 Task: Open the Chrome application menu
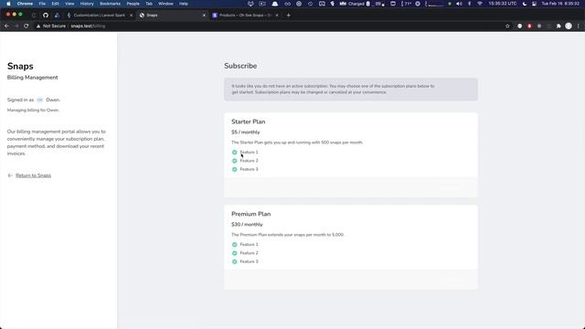pos(25,4)
